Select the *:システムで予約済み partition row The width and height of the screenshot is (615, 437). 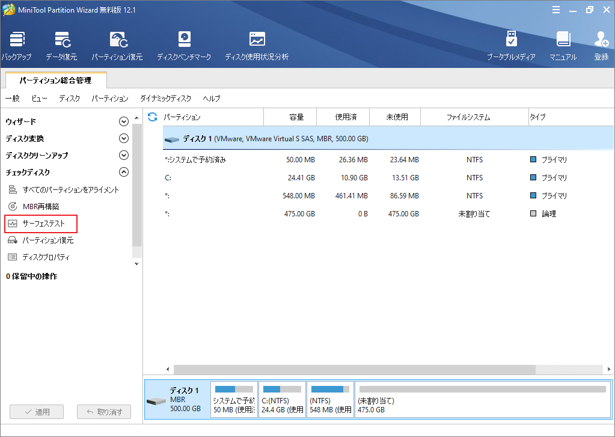tap(388, 160)
